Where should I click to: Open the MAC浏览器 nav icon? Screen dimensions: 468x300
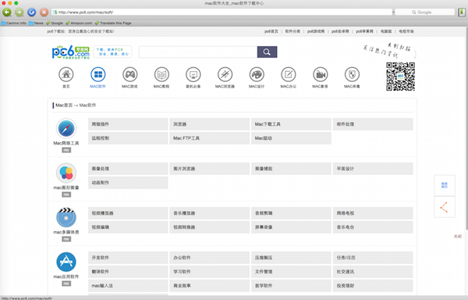coord(225,74)
